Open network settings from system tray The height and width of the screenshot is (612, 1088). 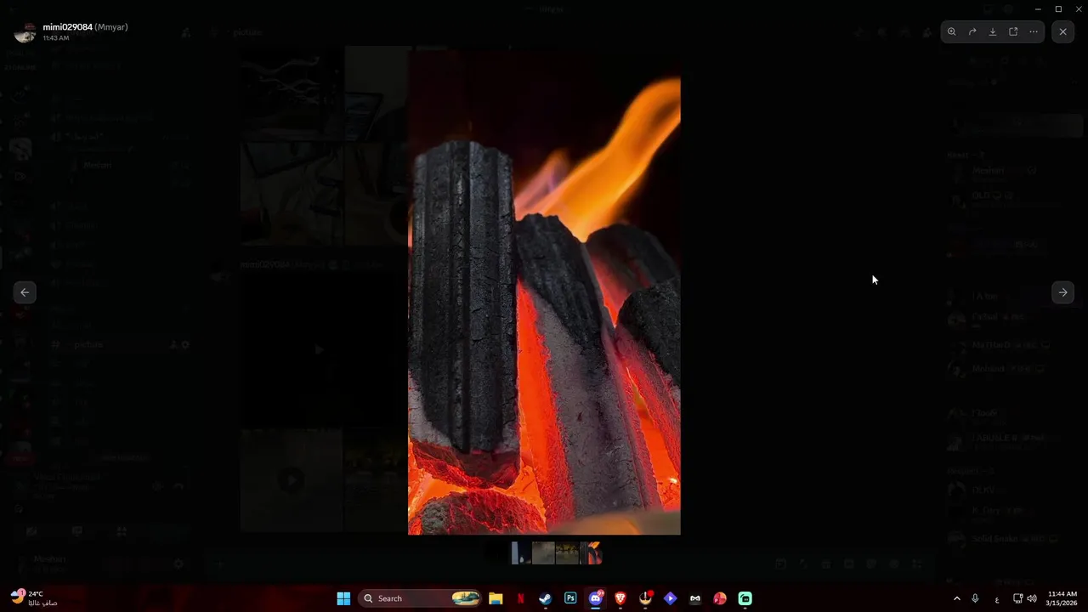click(x=1017, y=598)
